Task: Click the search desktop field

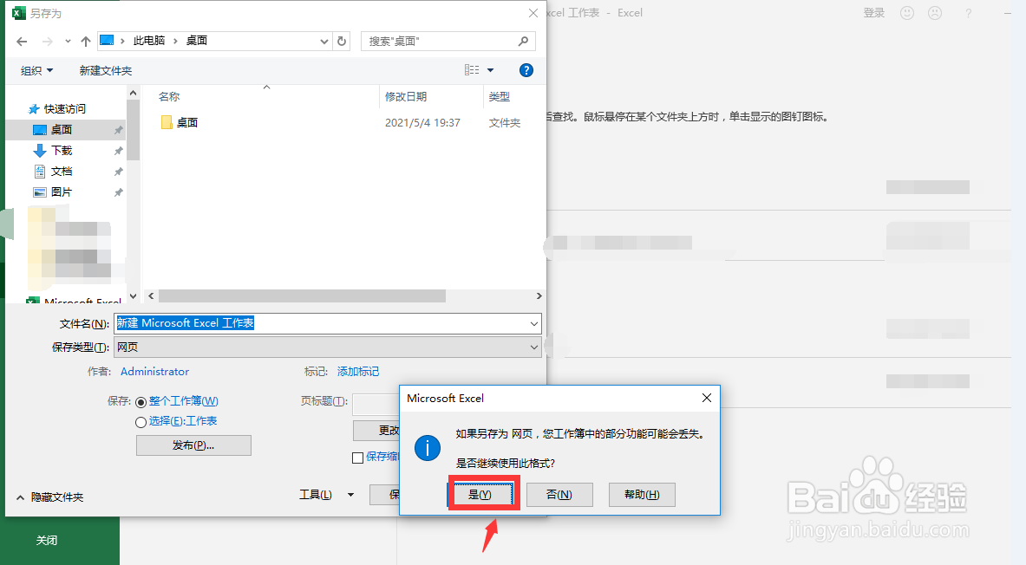Action: tap(448, 42)
